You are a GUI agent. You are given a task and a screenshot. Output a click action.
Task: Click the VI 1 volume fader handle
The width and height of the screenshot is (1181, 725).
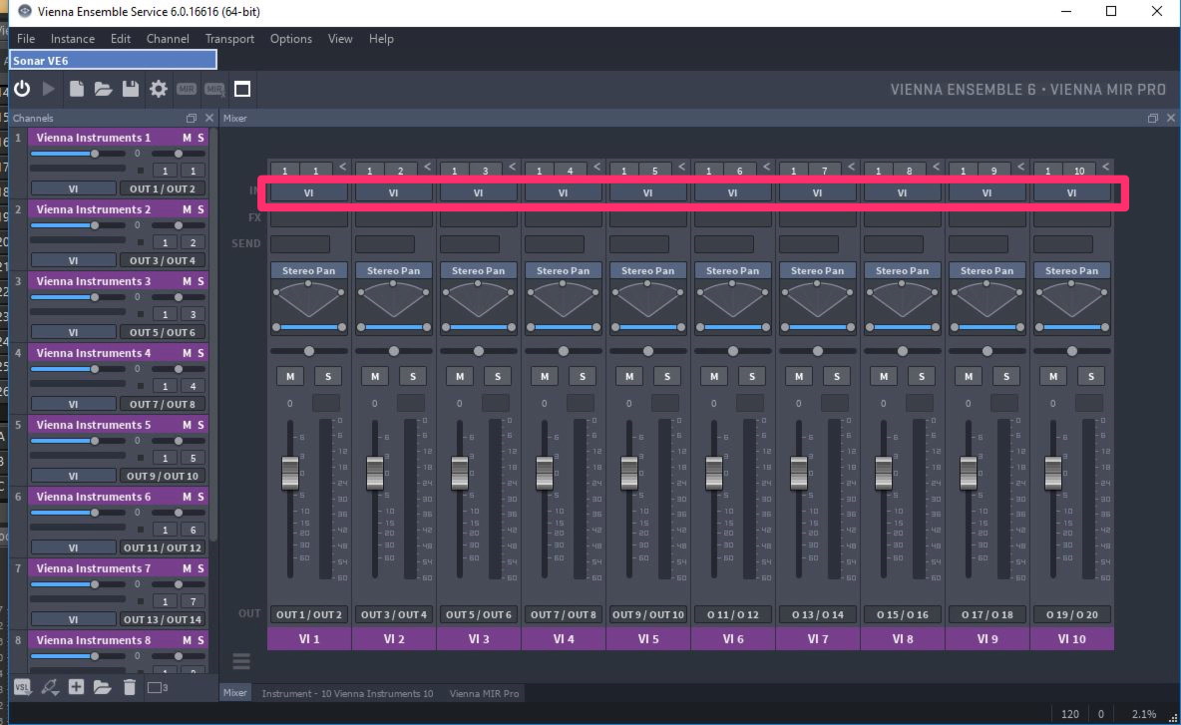tap(290, 473)
